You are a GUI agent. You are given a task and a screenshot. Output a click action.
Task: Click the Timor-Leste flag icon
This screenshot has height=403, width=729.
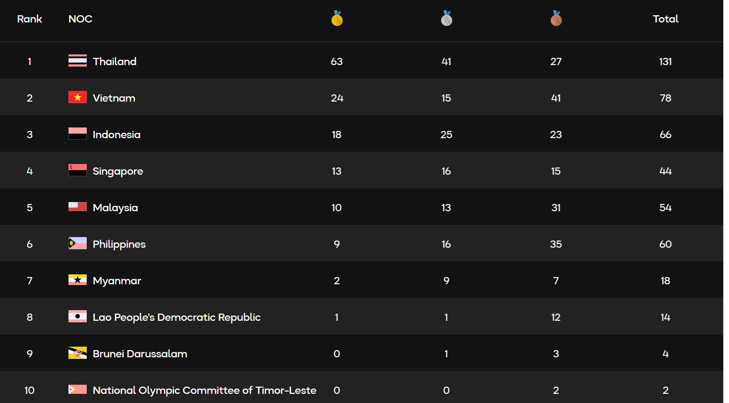(78, 389)
